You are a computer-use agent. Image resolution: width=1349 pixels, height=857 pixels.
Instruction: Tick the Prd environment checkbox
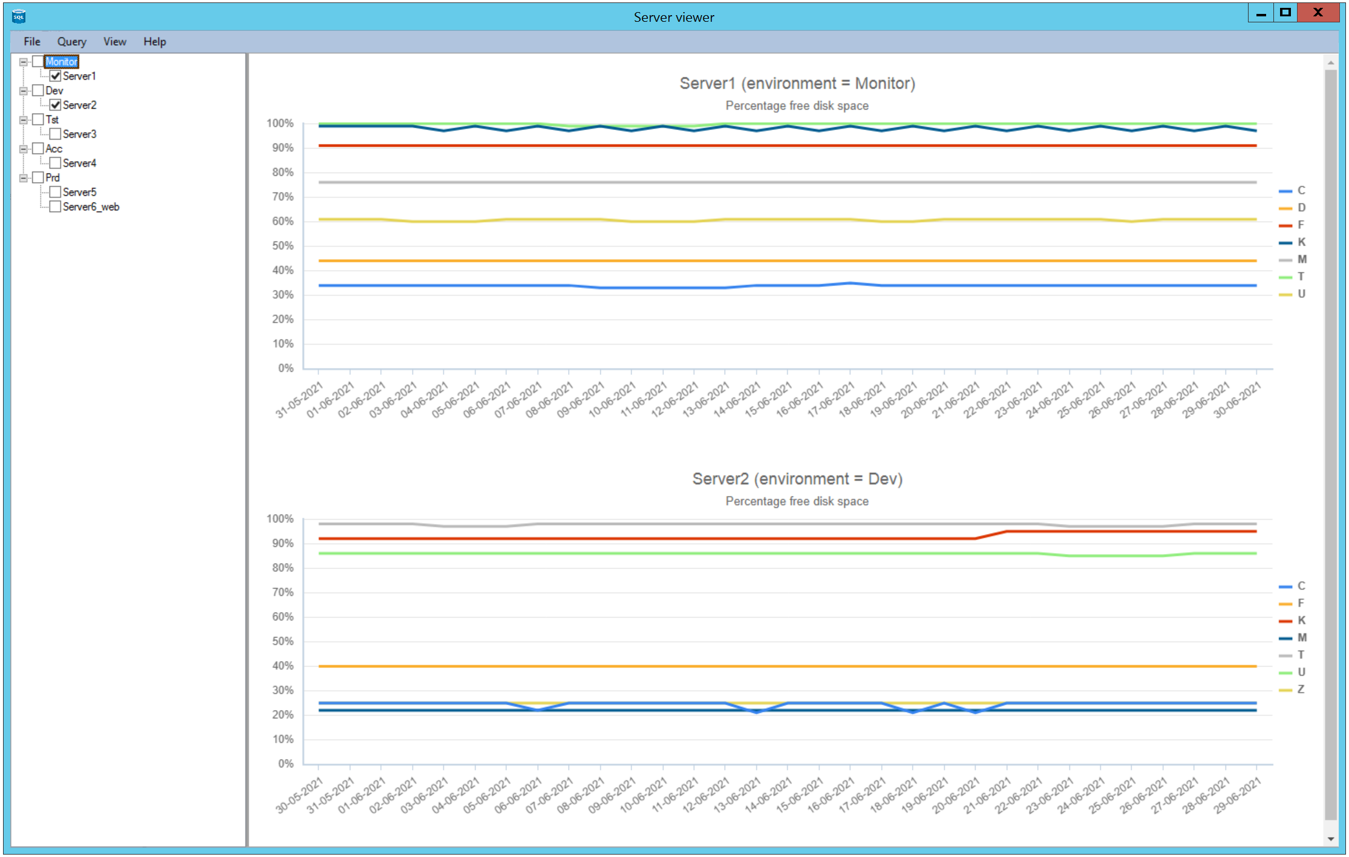38,178
